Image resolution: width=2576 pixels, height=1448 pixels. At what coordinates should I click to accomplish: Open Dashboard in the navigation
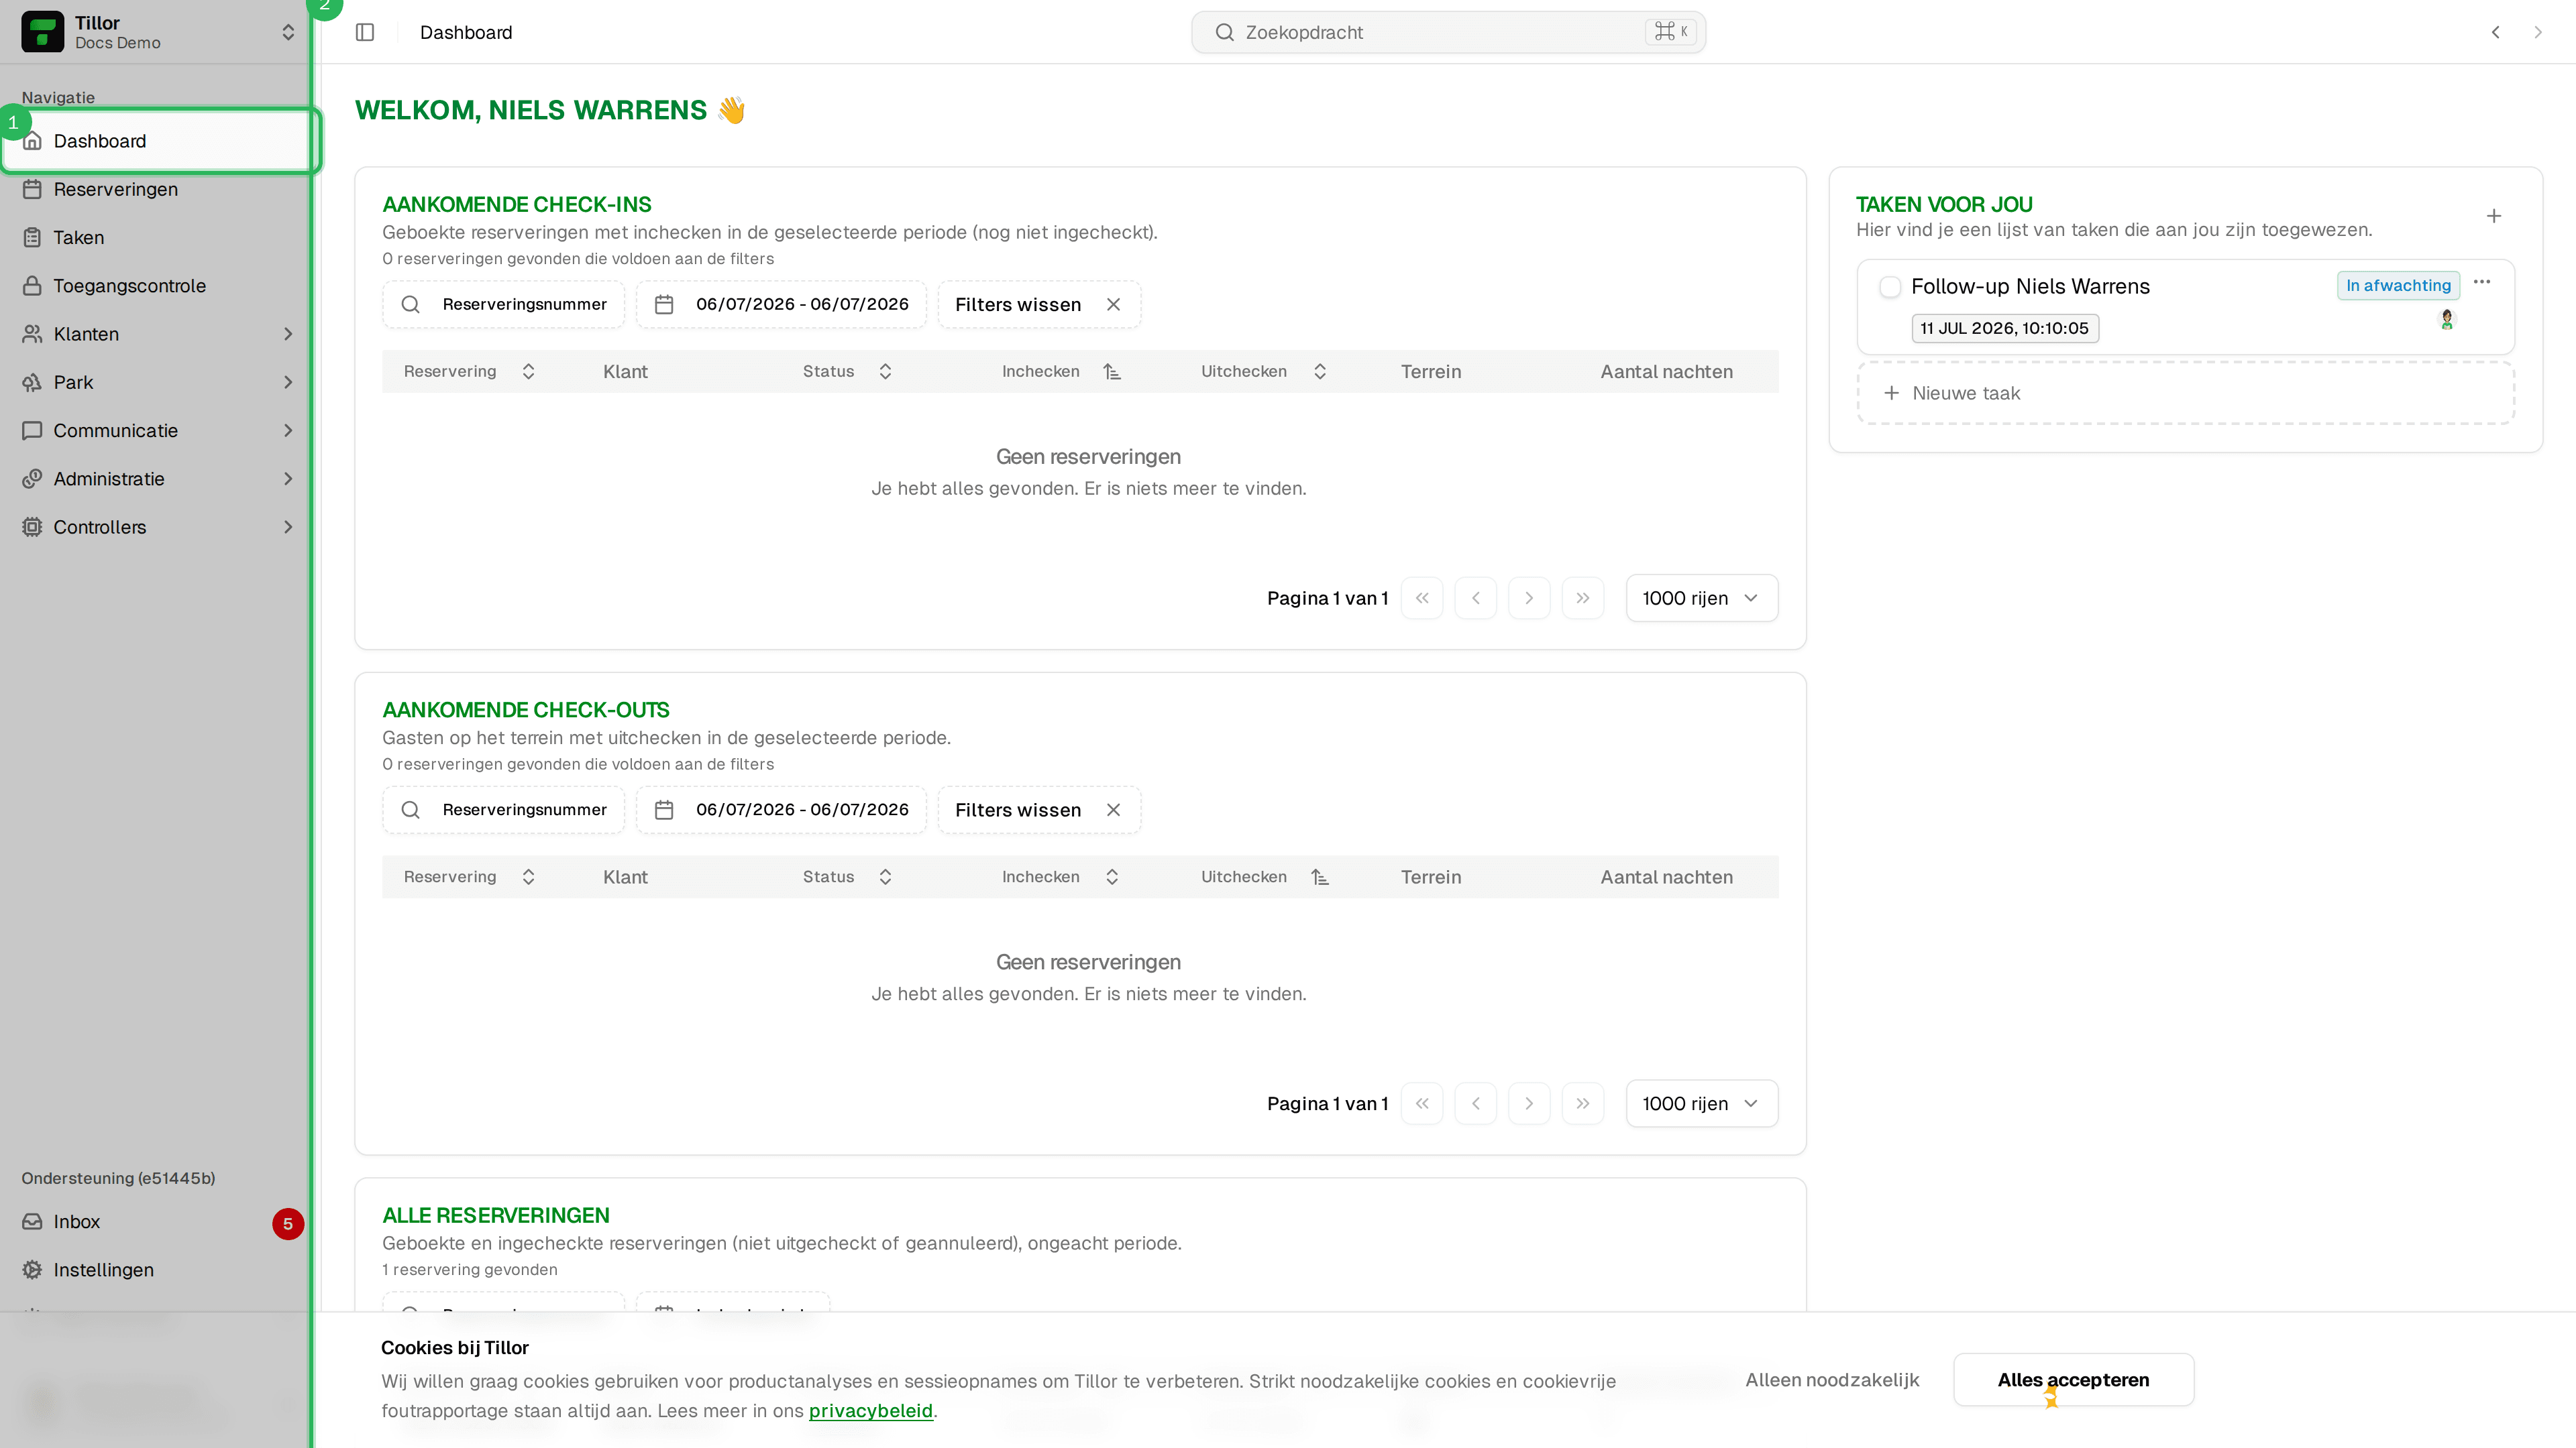coord(158,141)
